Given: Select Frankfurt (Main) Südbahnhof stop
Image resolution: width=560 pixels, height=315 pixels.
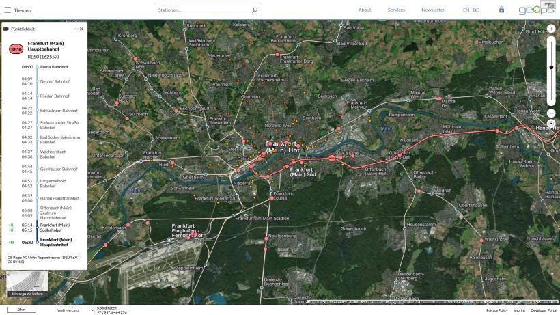Looking at the screenshot, I should pyautogui.click(x=55, y=228).
